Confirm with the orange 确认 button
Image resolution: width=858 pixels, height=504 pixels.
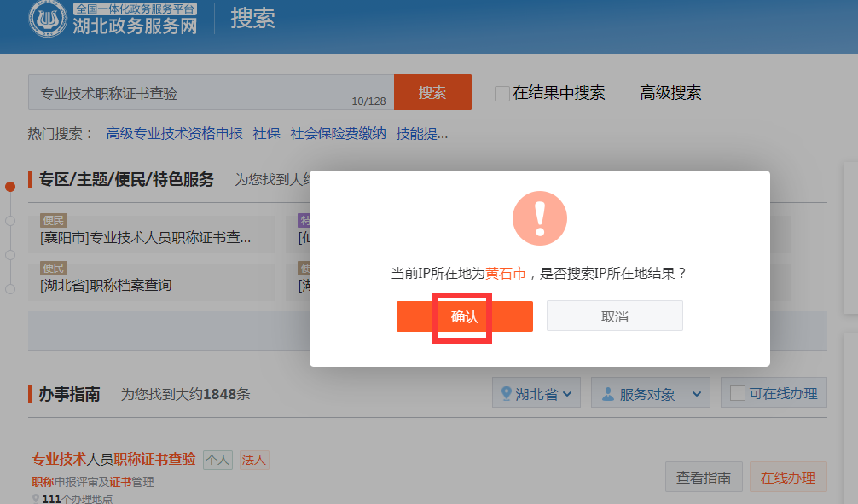pos(464,316)
